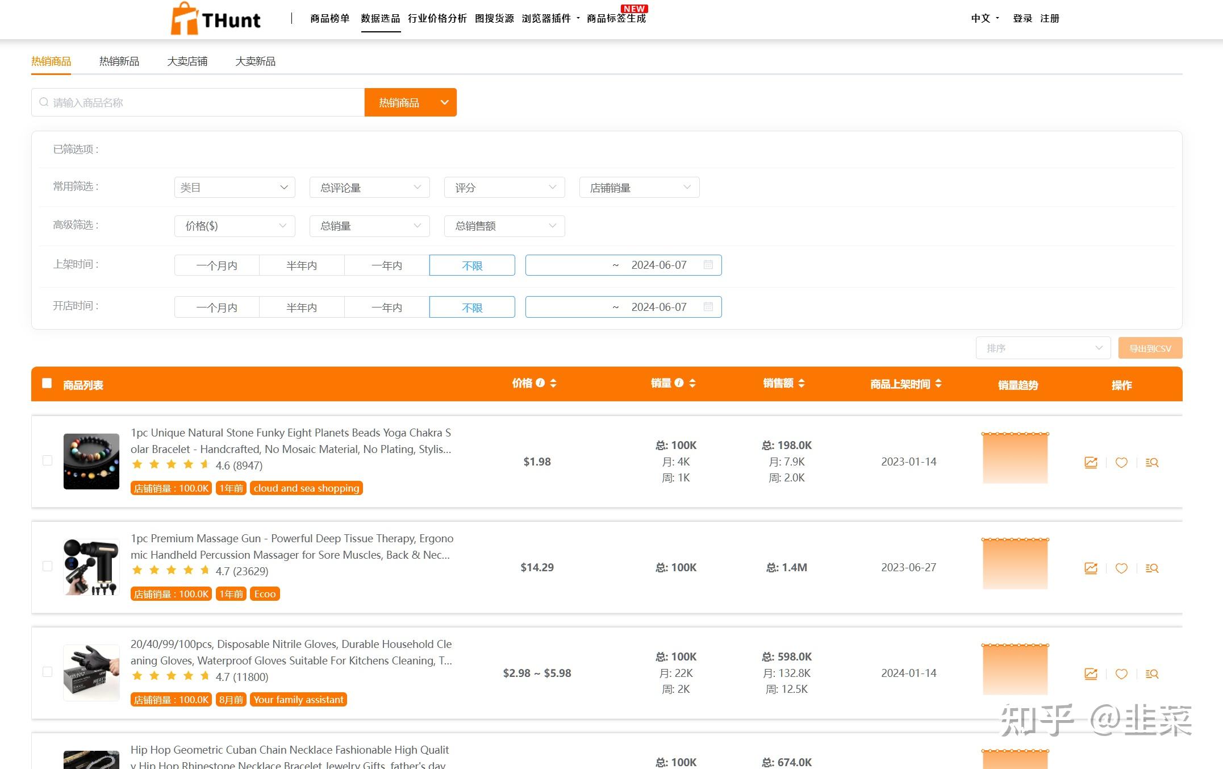The width and height of the screenshot is (1223, 769).
Task: Click the sort arrows on the 销售额 column
Action: [x=802, y=383]
